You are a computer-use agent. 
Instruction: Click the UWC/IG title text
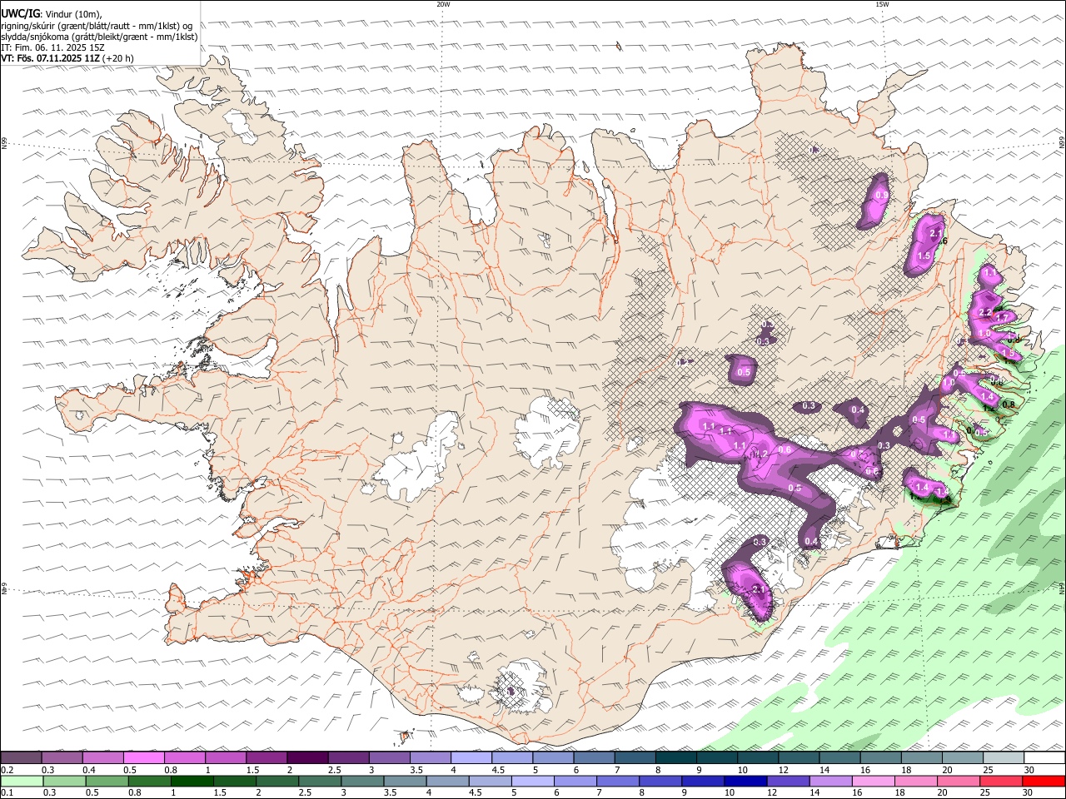[x=20, y=13]
